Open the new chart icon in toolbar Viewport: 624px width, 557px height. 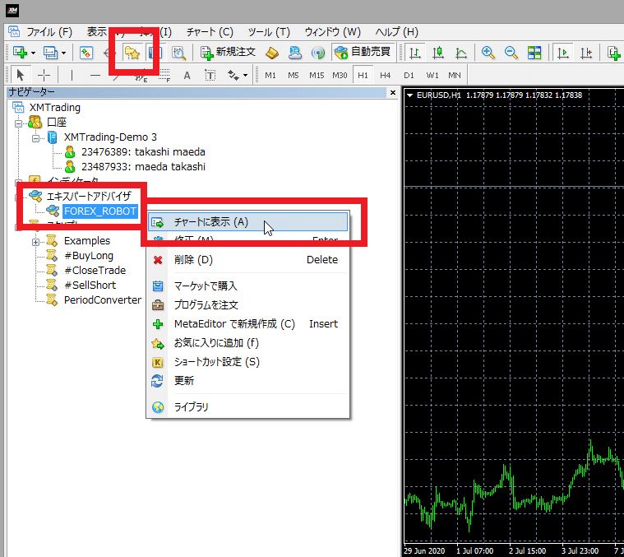point(20,53)
